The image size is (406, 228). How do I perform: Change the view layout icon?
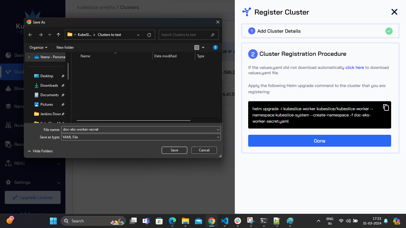point(197,47)
